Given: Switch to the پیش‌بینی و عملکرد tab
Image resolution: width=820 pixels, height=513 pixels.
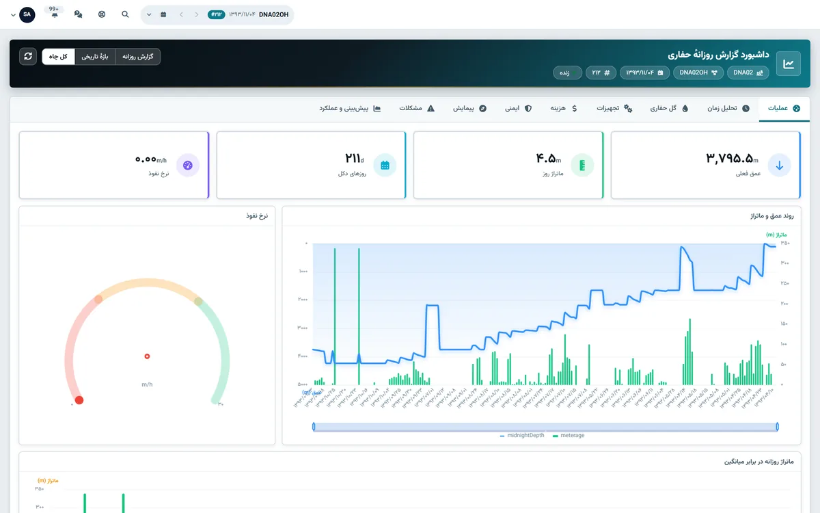Looking at the screenshot, I should pyautogui.click(x=350, y=109).
